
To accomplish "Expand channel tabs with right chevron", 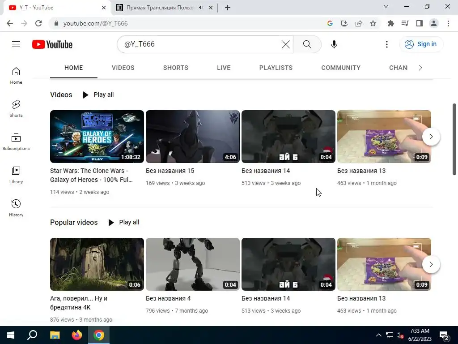I will tap(420, 68).
